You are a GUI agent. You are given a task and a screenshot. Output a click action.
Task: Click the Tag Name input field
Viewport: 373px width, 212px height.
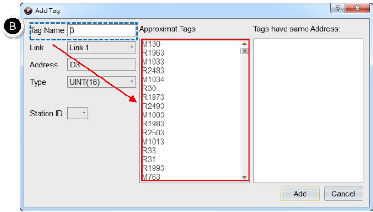[102, 30]
